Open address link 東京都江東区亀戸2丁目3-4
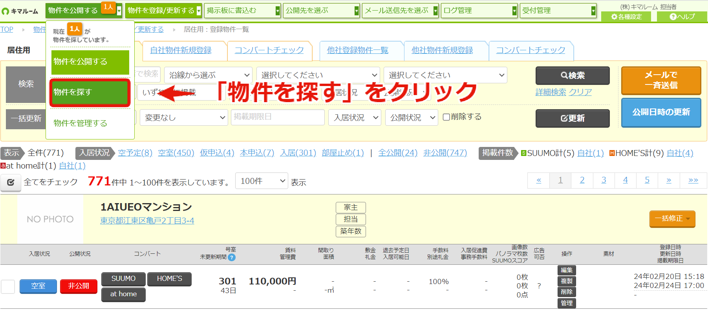Screen dimensions: 708x319 click(147, 221)
